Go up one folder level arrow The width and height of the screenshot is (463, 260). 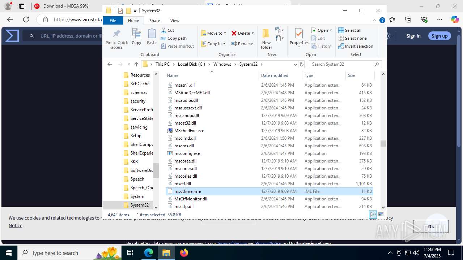point(136,64)
